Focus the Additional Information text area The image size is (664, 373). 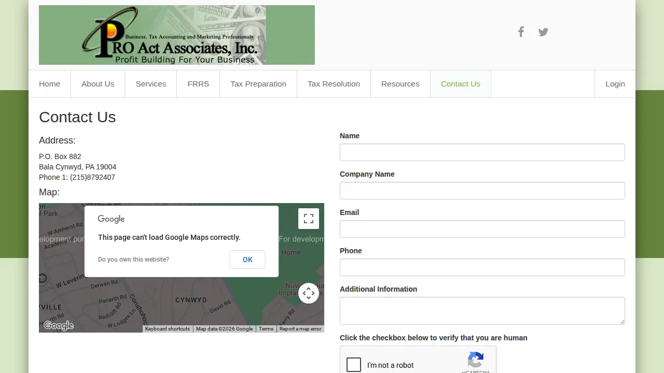pyautogui.click(x=482, y=311)
